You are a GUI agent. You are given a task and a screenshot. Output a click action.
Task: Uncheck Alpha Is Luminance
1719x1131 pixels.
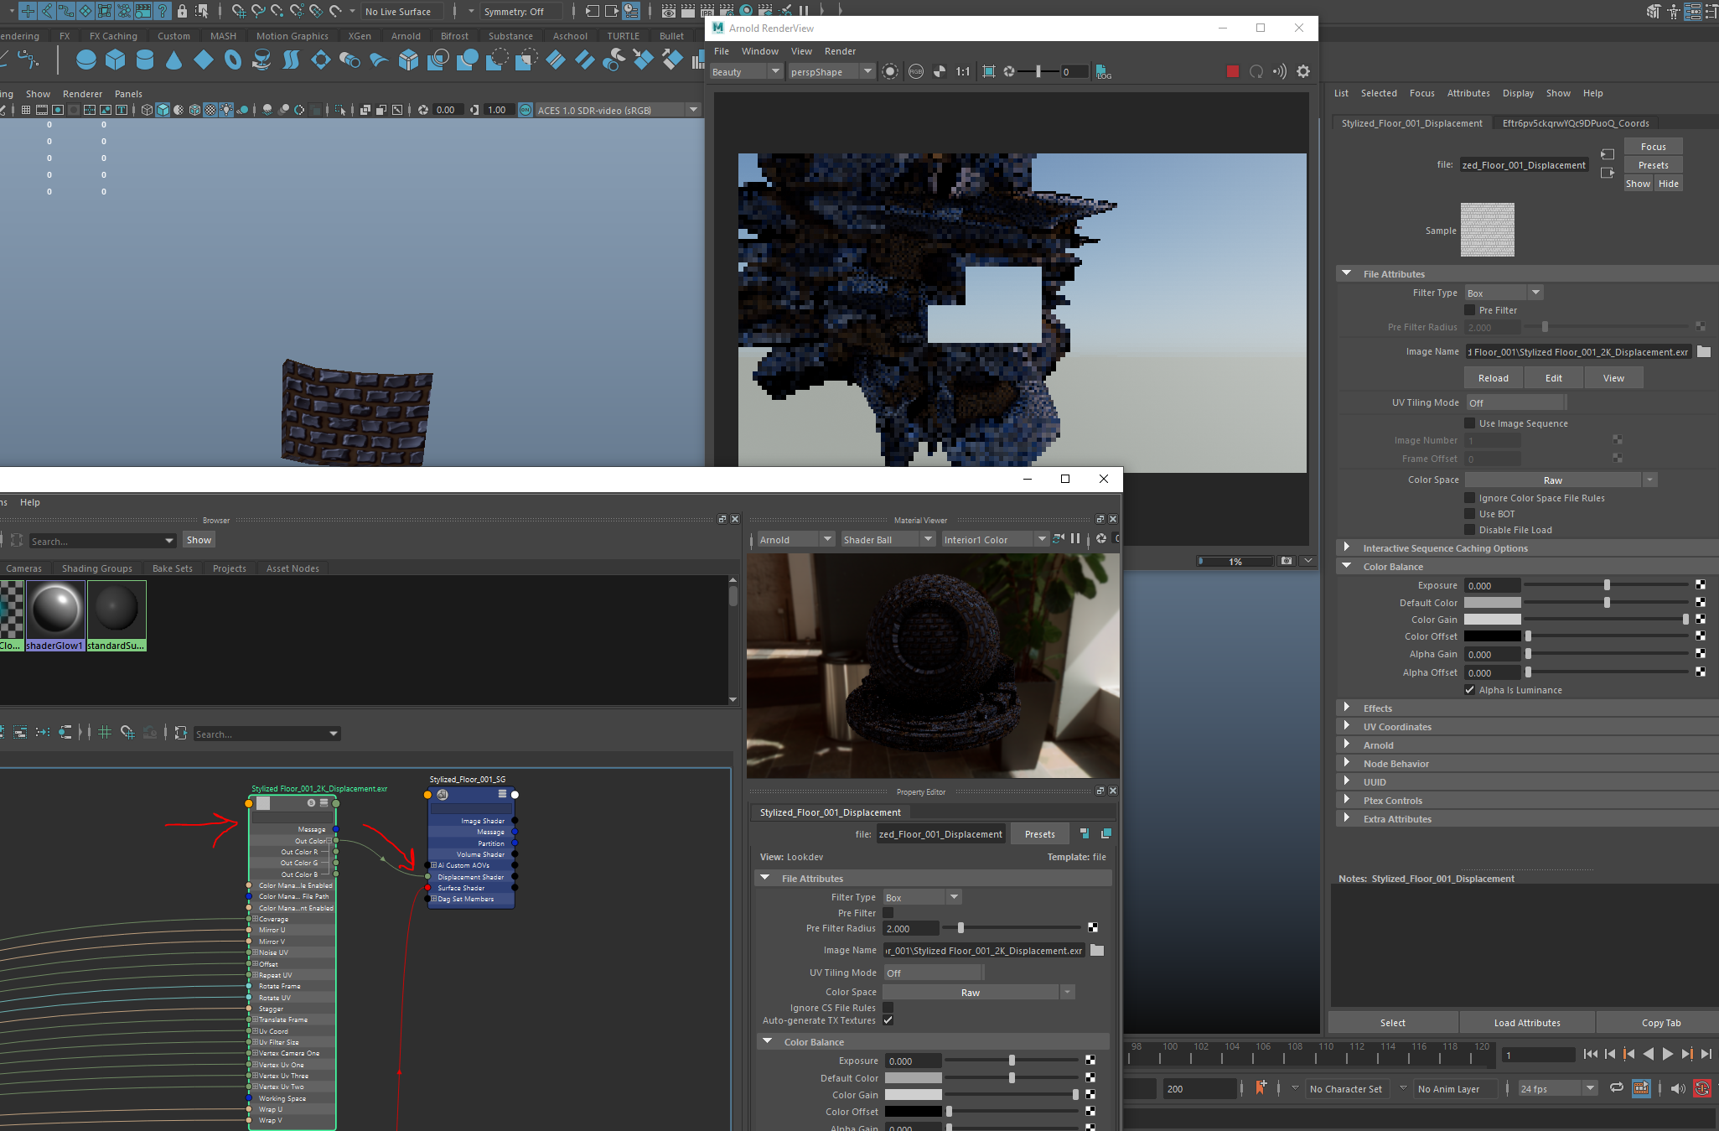coord(1469,690)
